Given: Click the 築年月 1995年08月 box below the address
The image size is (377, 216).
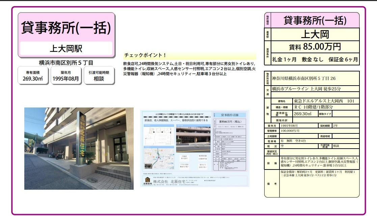Looking at the screenshot, I should 65,76.
